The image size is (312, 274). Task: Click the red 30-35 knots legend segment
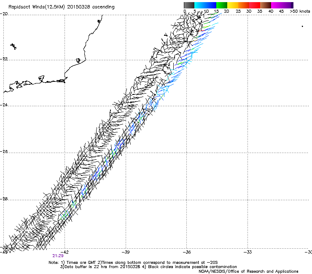pos(255,5)
